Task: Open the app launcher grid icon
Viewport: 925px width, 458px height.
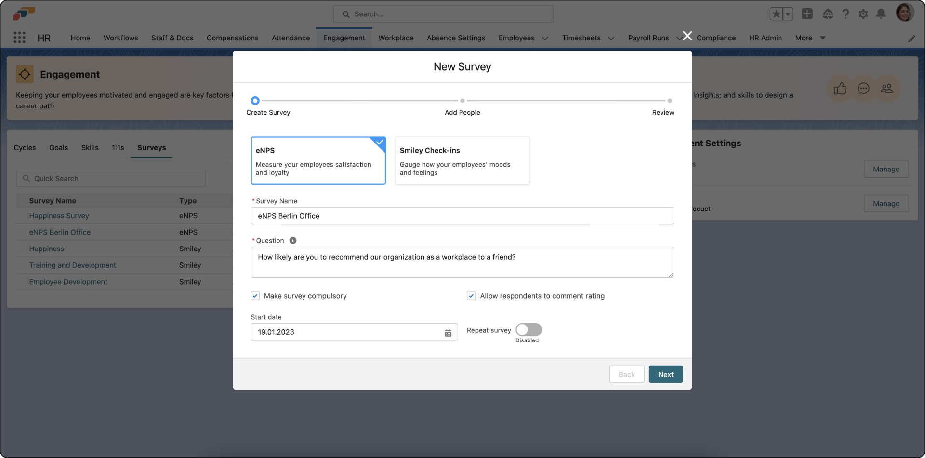Action: click(19, 38)
